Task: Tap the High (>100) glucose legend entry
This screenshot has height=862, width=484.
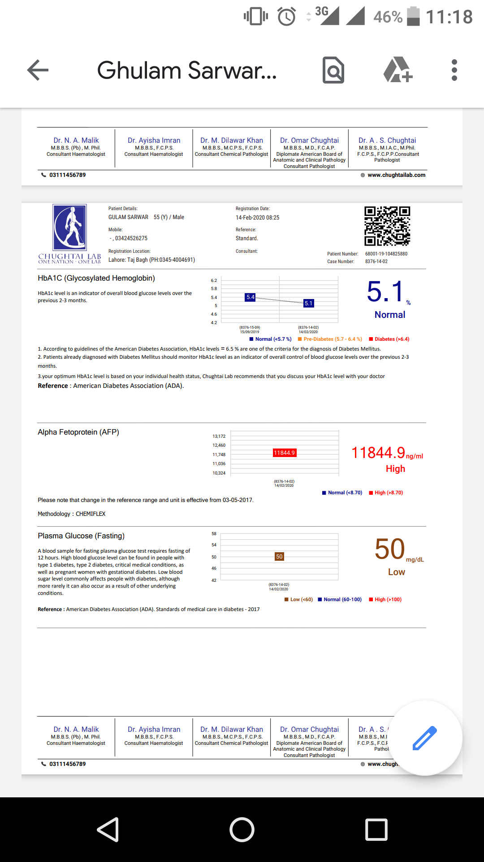Action: point(385,600)
